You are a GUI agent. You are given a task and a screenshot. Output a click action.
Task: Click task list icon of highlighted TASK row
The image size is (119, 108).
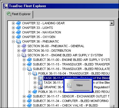pos(40,78)
